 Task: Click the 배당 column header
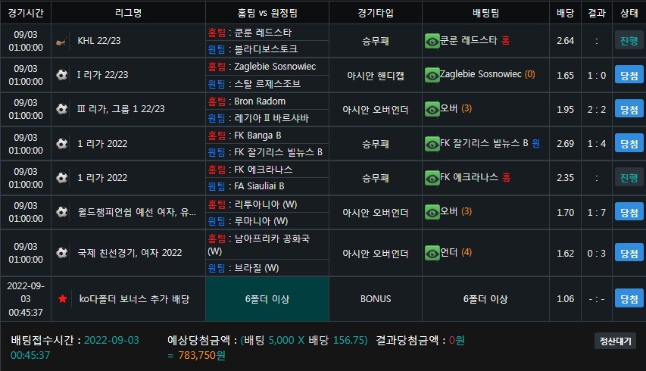click(x=565, y=13)
